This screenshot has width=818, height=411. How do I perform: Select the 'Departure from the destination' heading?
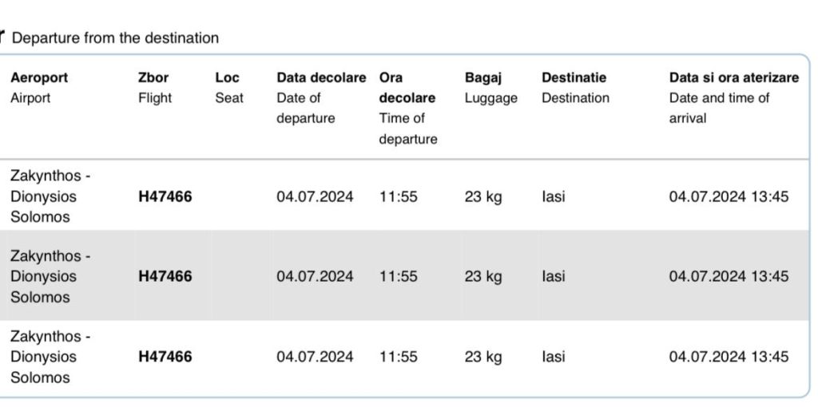[115, 38]
